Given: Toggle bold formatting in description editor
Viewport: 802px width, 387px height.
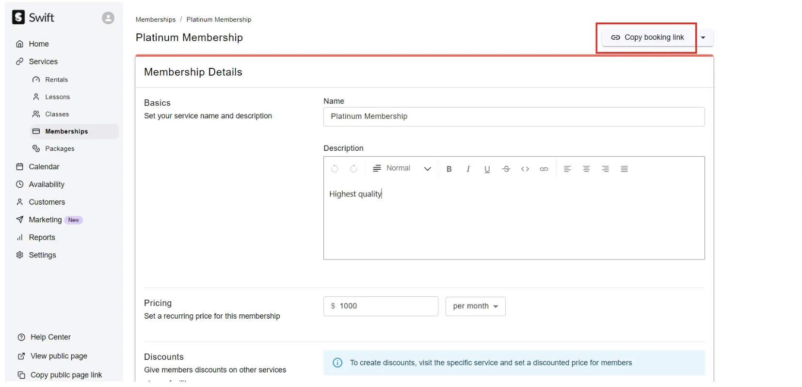Looking at the screenshot, I should click(449, 169).
